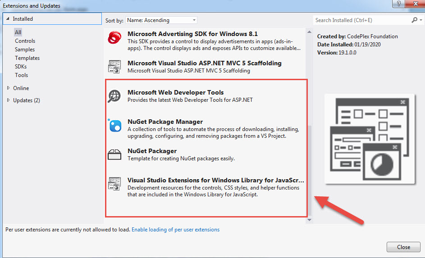Select the Updates (2) node label
This screenshot has width=425, height=258.
tap(27, 100)
